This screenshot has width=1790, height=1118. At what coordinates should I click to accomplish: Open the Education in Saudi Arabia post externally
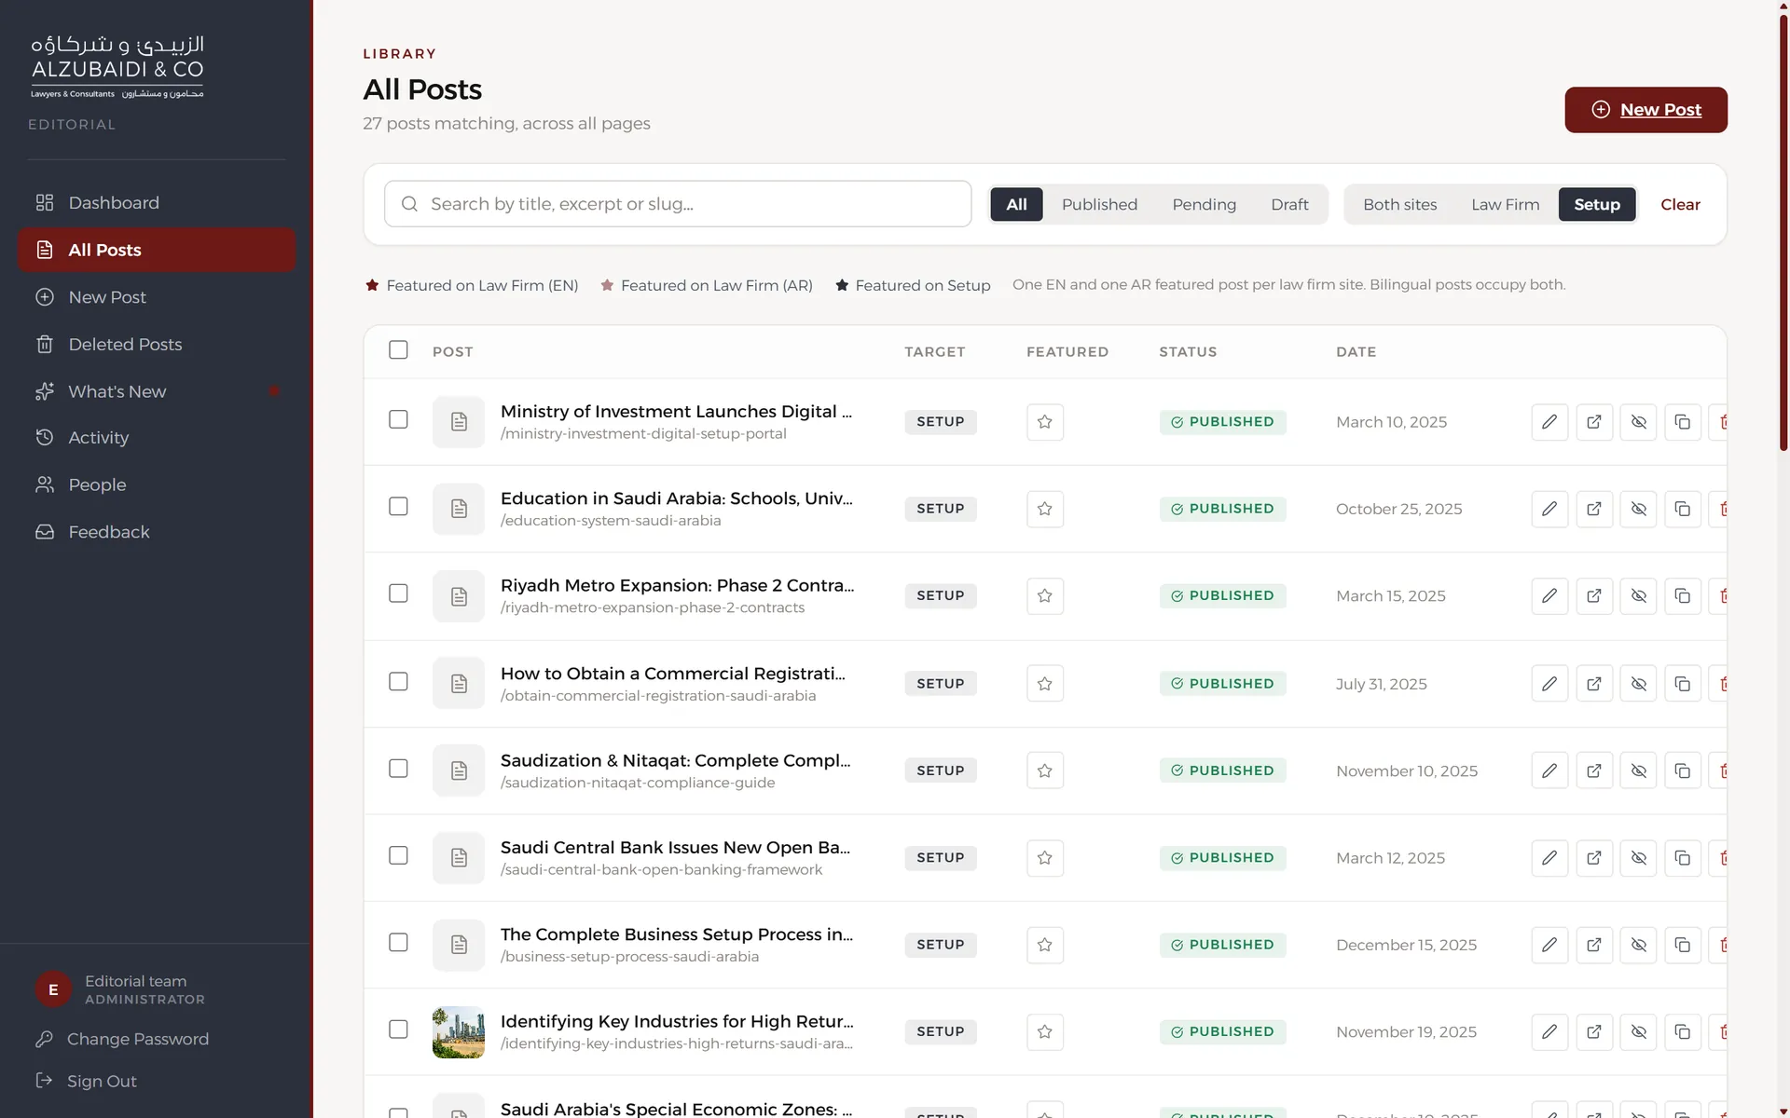click(x=1594, y=509)
